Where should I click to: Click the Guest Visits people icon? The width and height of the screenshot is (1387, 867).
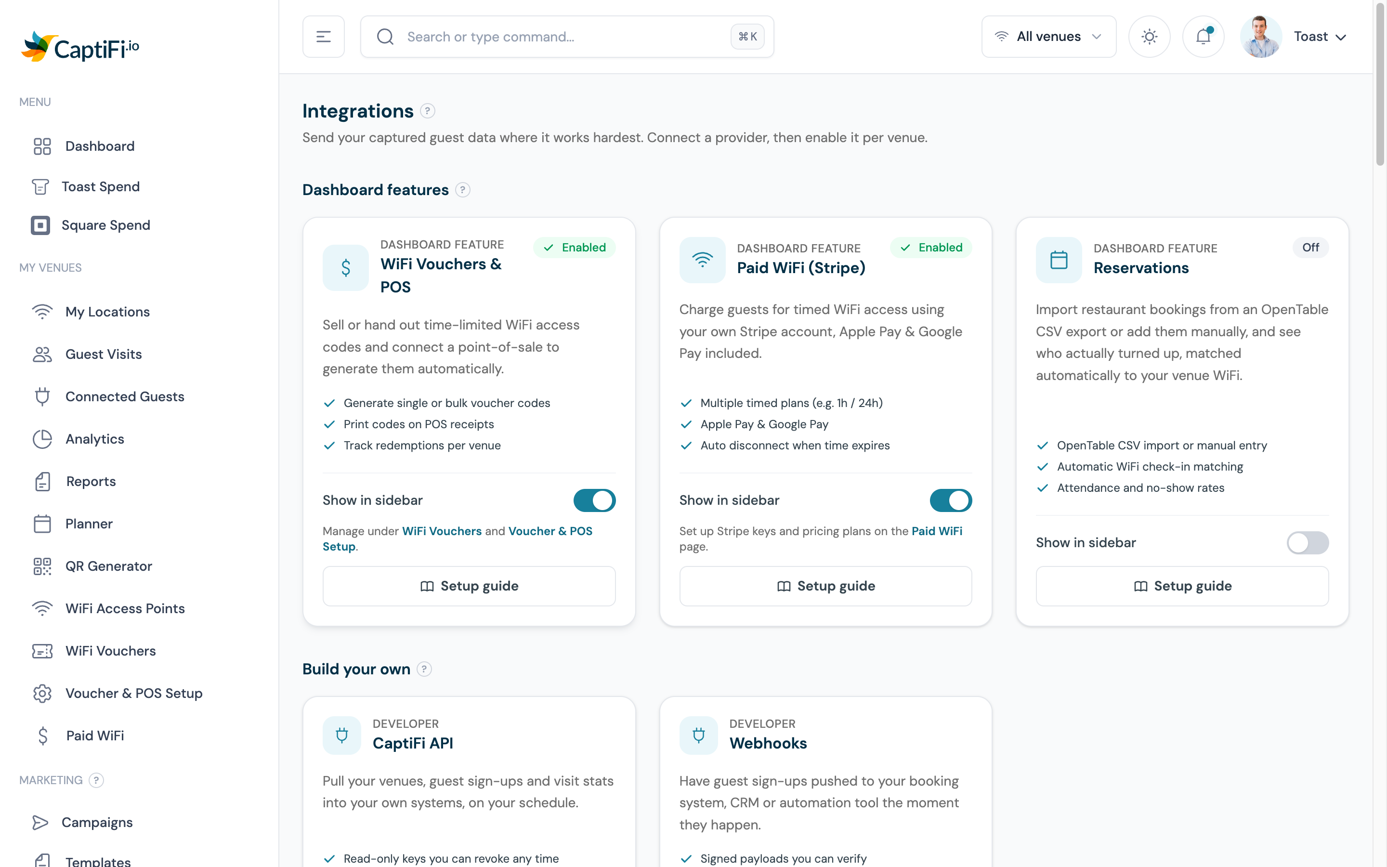point(42,355)
